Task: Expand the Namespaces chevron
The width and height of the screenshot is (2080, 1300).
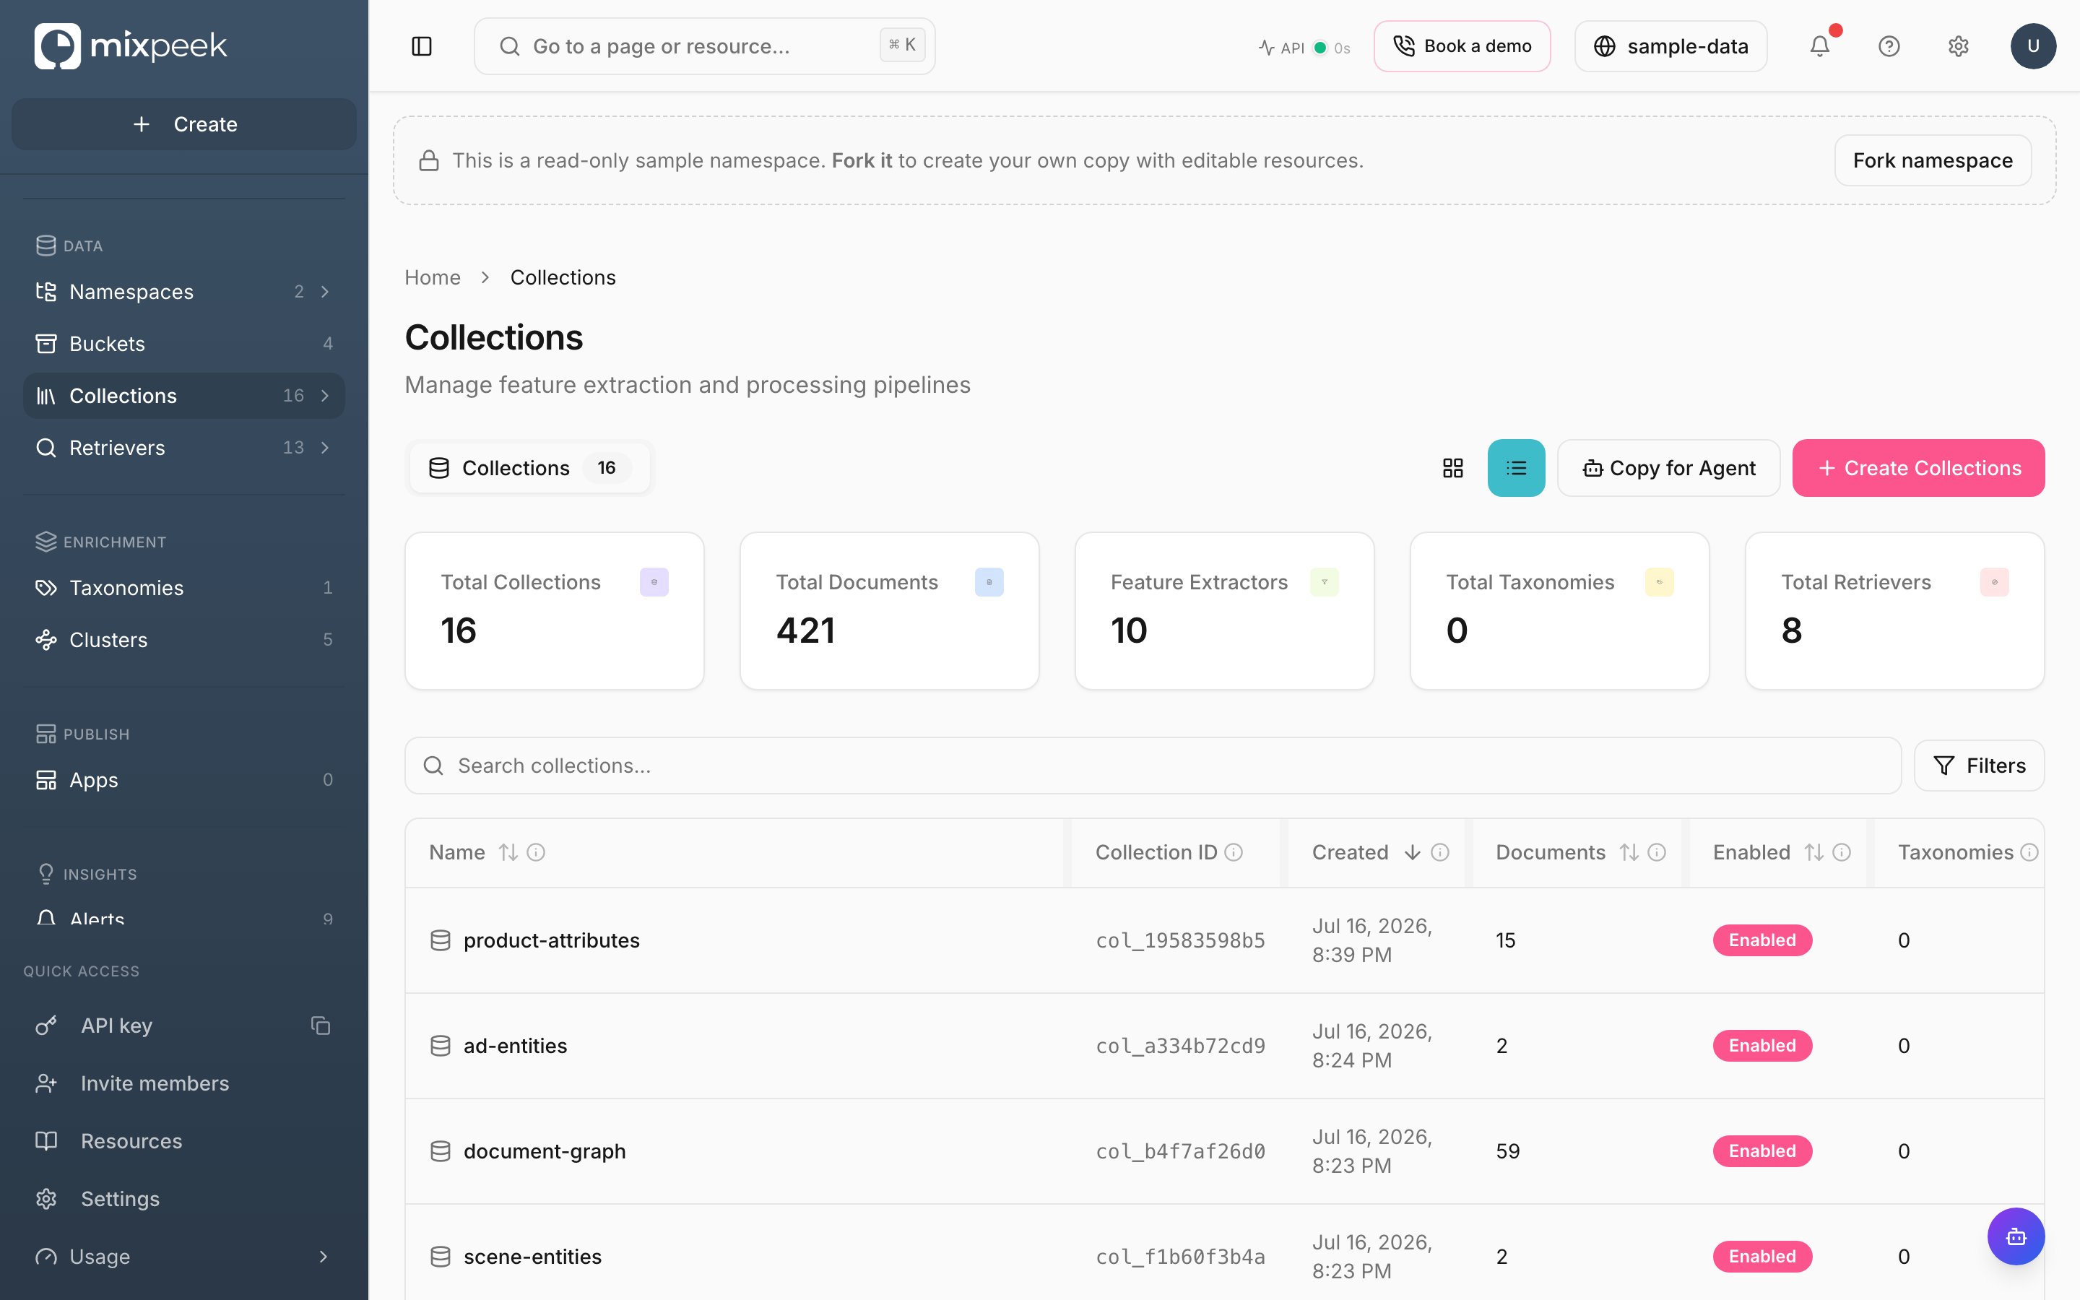Action: [x=325, y=292]
